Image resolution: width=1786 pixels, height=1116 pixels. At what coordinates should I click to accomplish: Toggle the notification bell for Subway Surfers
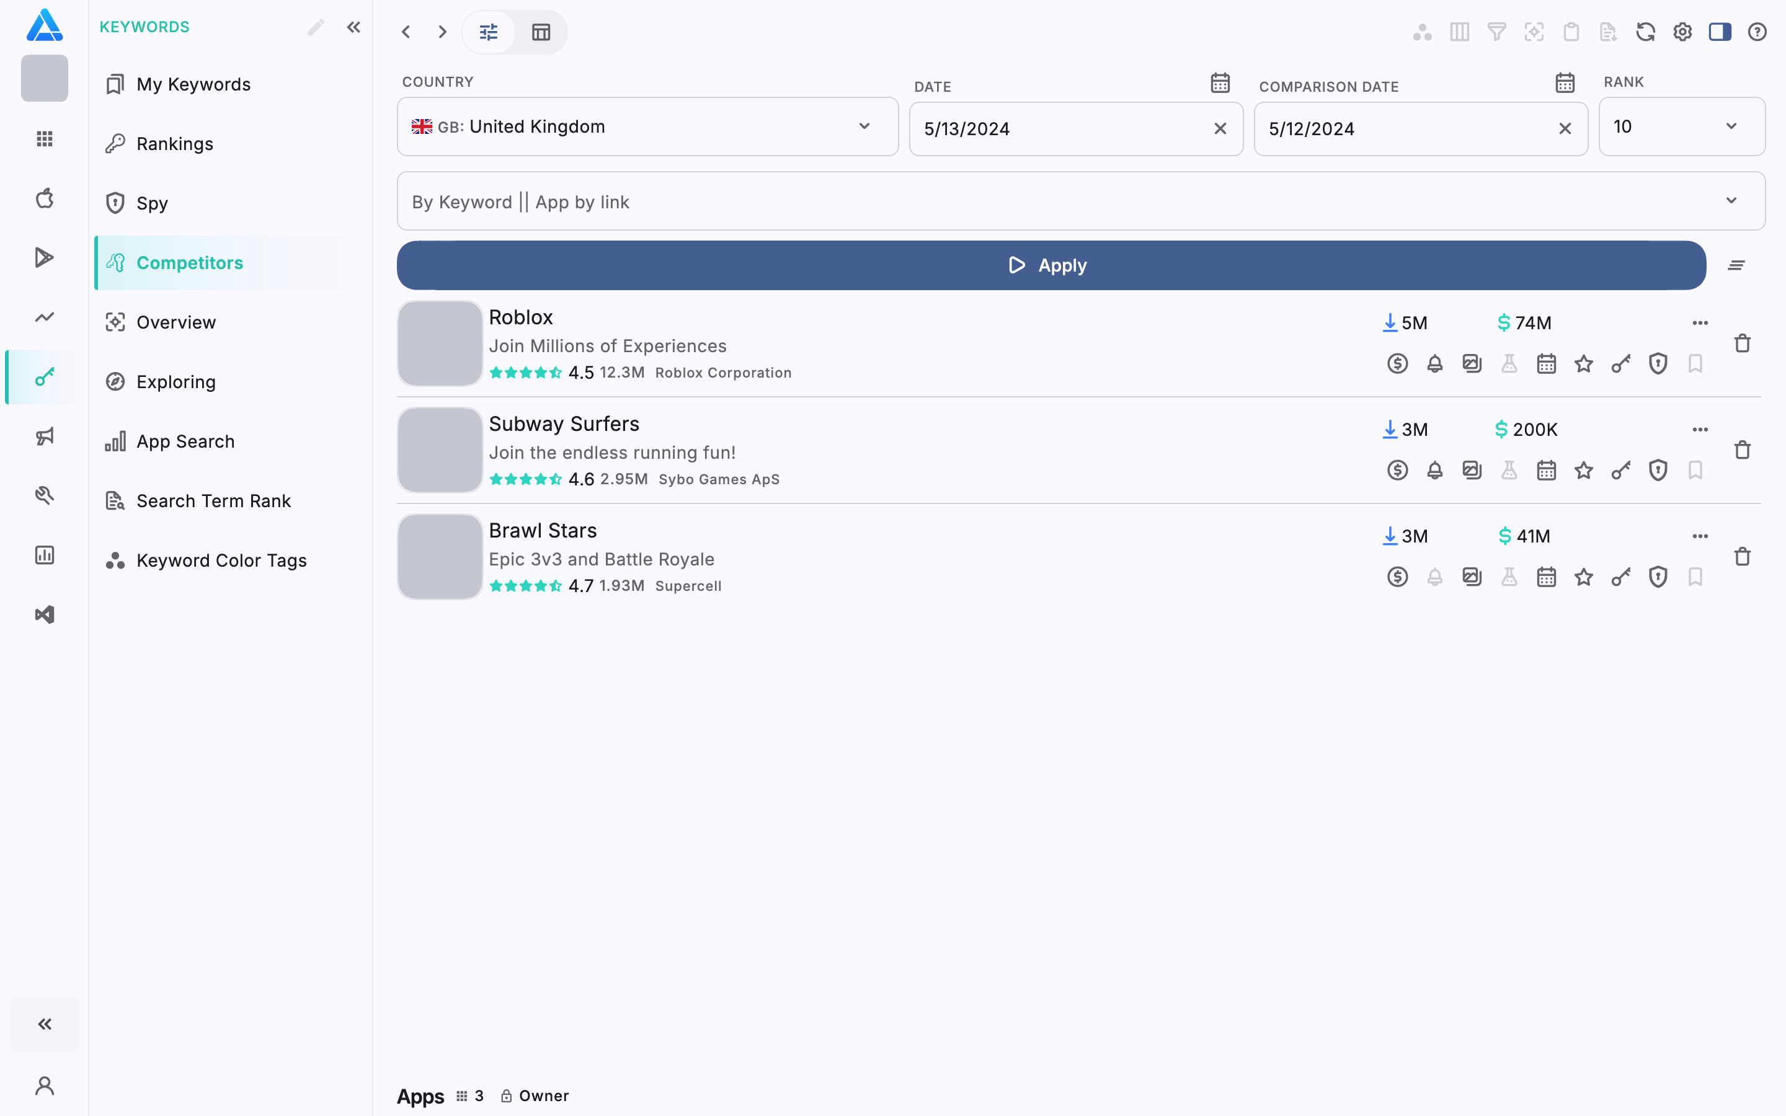click(x=1435, y=470)
